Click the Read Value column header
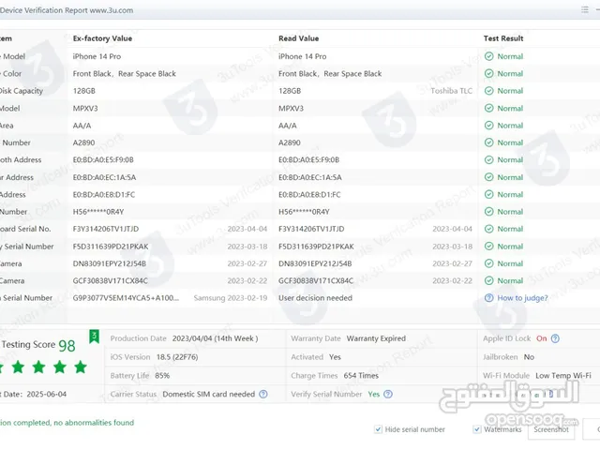 click(x=298, y=38)
